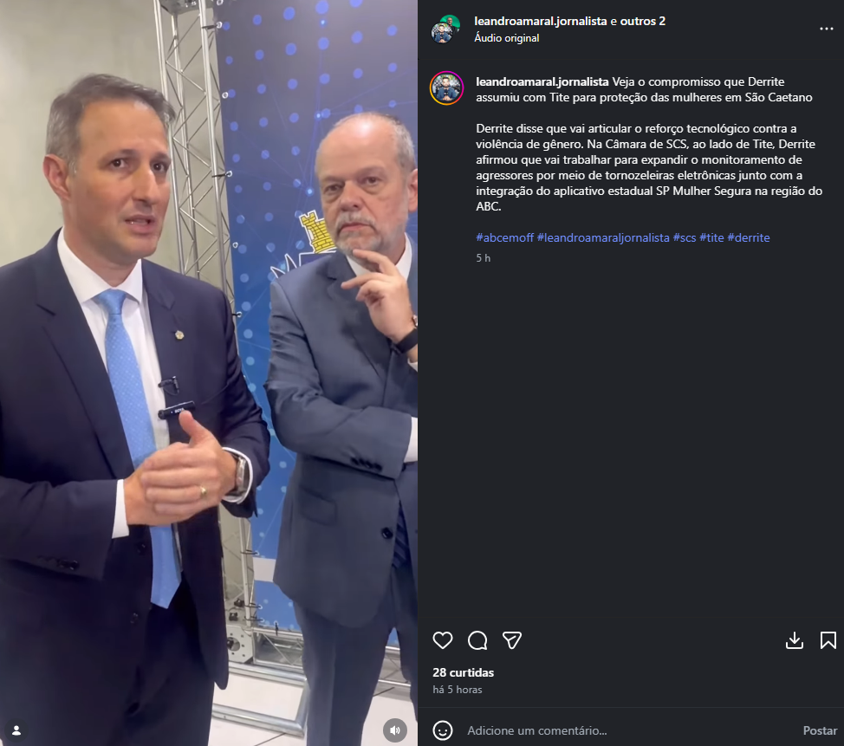Open the 'Áudio original' audio page
Image resolution: width=844 pixels, height=746 pixels.
pyautogui.click(x=507, y=37)
